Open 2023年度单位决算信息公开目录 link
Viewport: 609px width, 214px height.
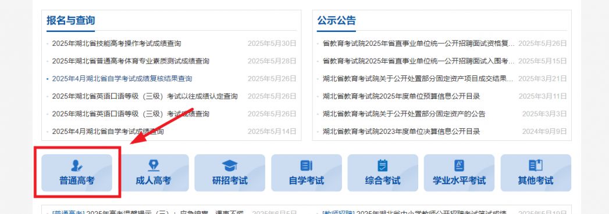[x=401, y=132]
